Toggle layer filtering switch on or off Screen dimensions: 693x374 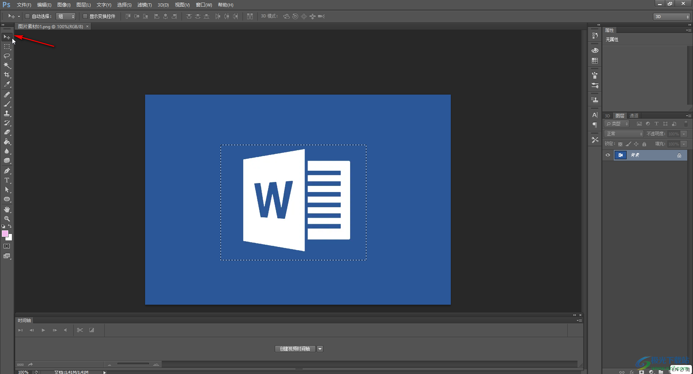(686, 123)
